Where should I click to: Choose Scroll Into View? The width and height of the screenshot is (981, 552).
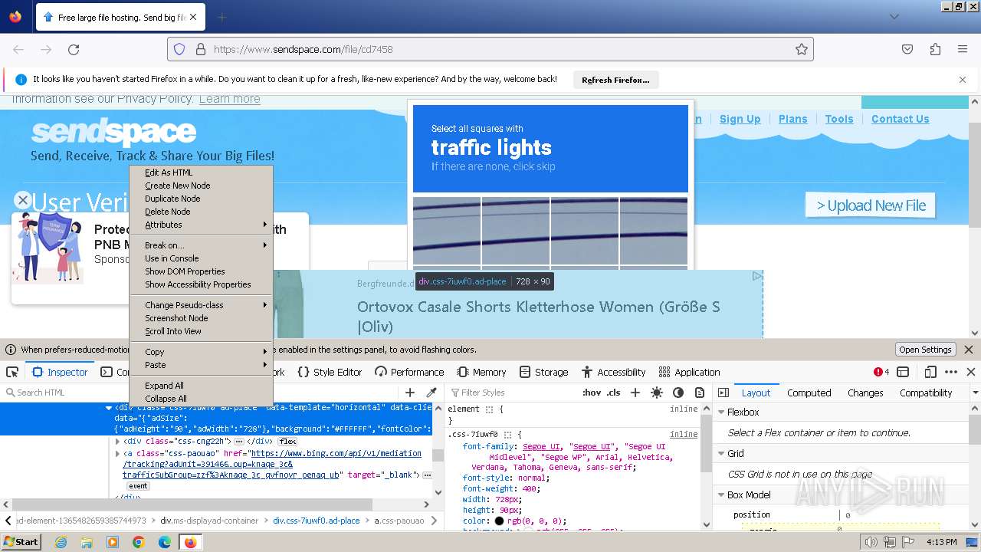[x=201, y=331]
